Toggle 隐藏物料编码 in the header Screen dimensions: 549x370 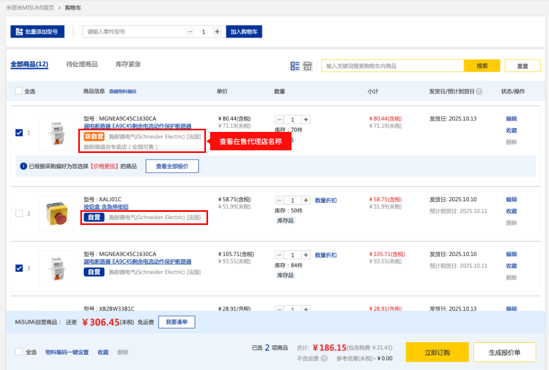122,91
